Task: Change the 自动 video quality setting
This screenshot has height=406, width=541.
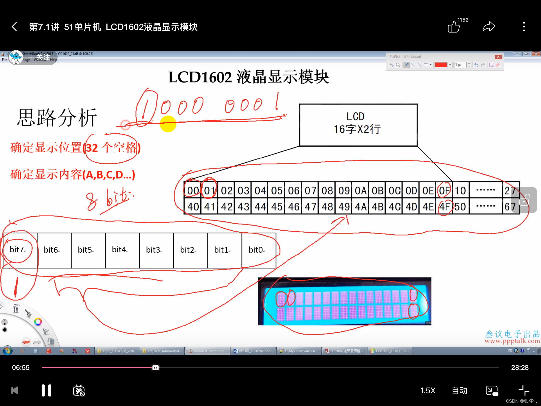Action: pos(460,390)
